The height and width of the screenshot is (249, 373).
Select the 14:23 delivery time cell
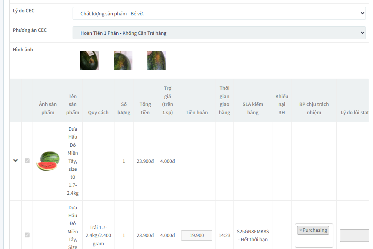click(224, 235)
